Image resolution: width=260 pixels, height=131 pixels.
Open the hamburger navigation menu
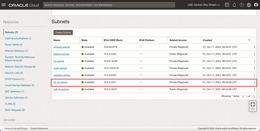point(4,5)
